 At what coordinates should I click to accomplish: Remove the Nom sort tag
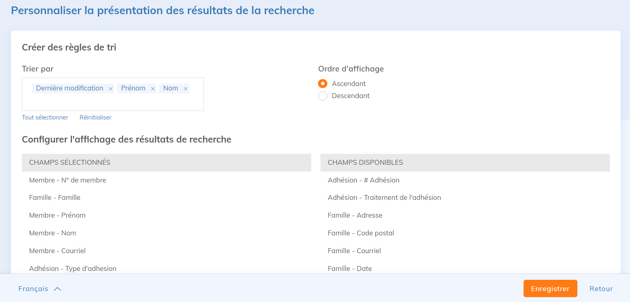(x=186, y=89)
